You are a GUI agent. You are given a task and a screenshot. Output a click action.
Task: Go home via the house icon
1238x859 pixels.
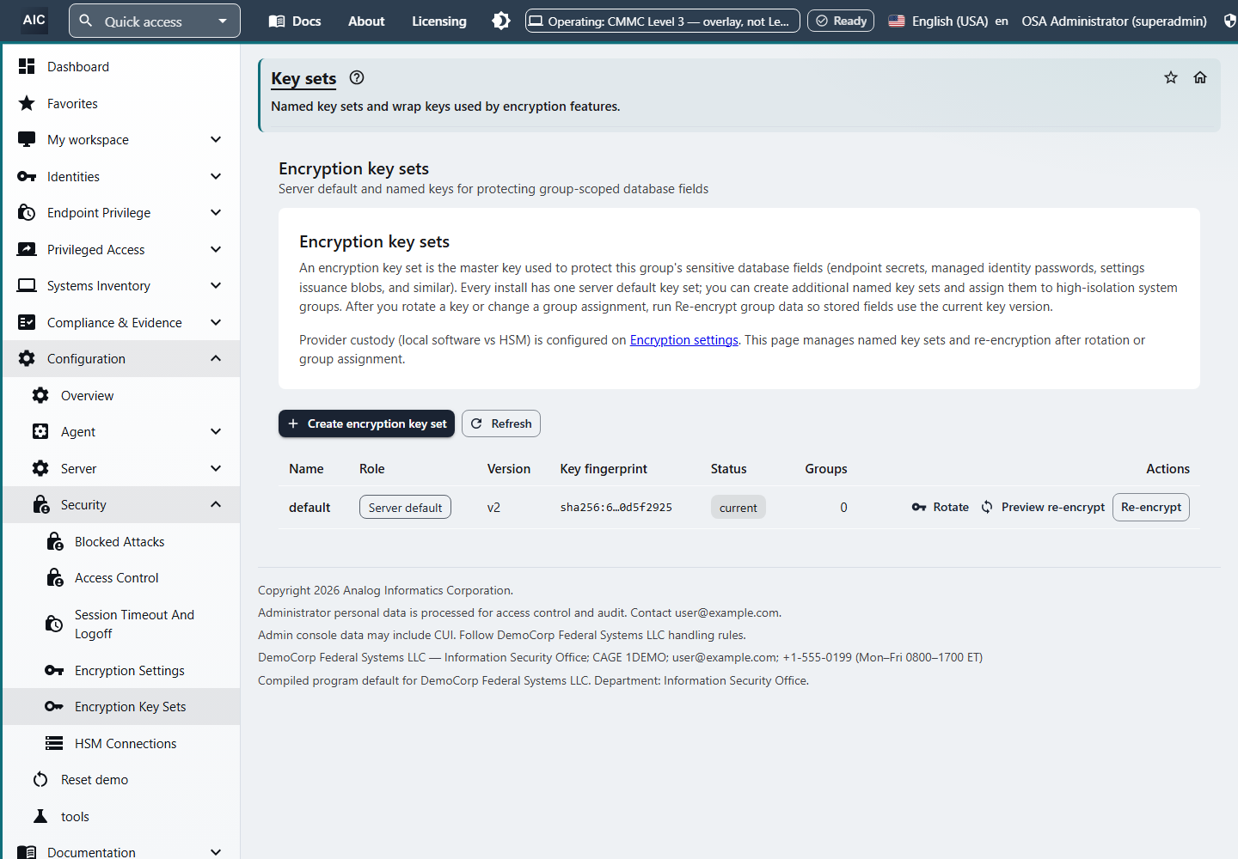coord(1200,78)
